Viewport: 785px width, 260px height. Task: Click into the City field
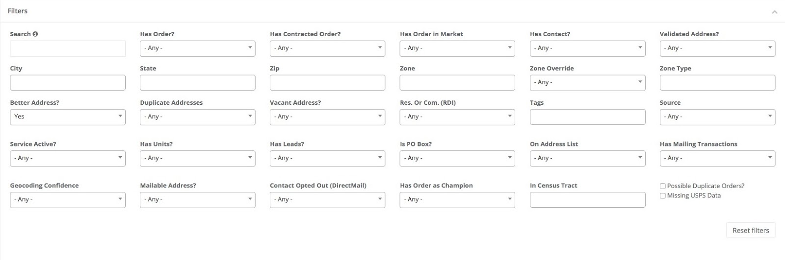point(67,82)
